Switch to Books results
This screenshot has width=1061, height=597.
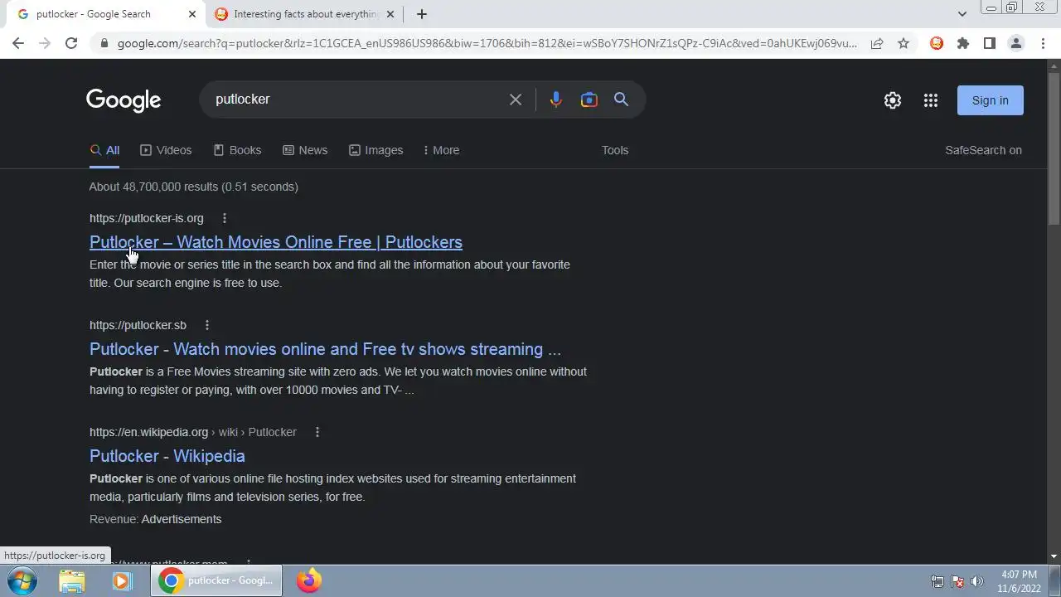coord(237,150)
